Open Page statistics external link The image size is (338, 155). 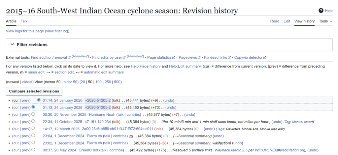point(161,57)
